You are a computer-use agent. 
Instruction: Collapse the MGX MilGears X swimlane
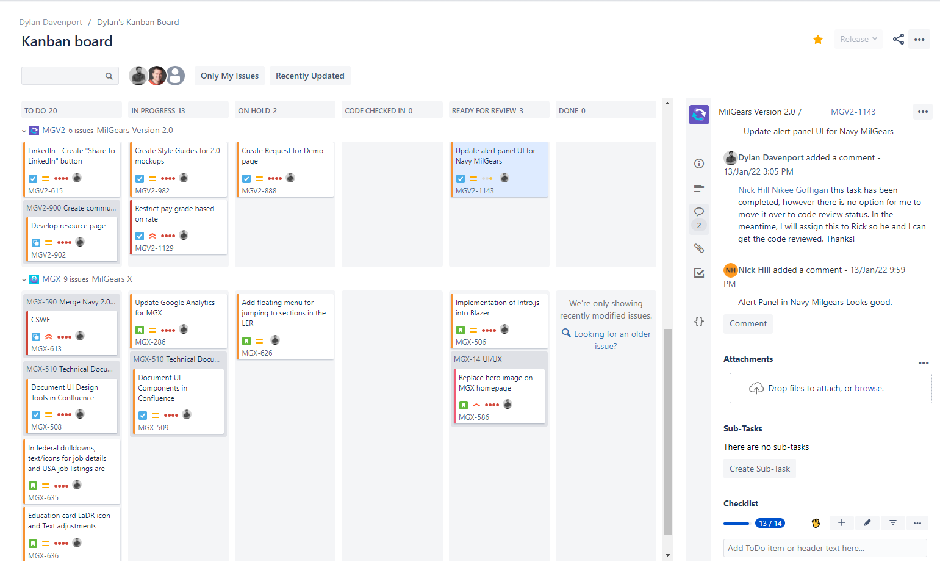tap(24, 279)
